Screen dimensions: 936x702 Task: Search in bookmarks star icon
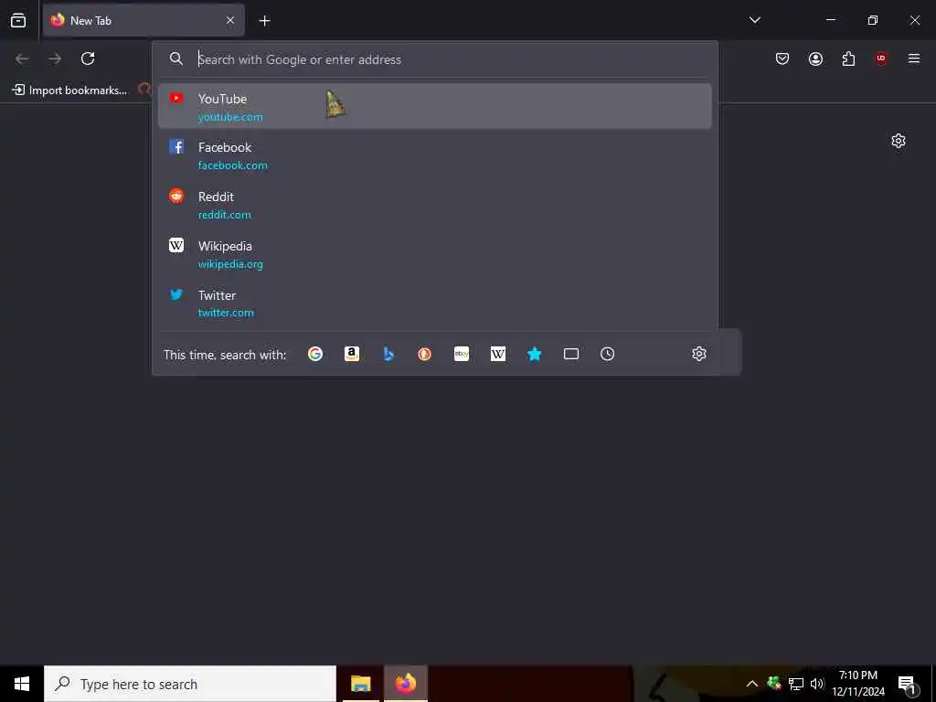tap(534, 354)
